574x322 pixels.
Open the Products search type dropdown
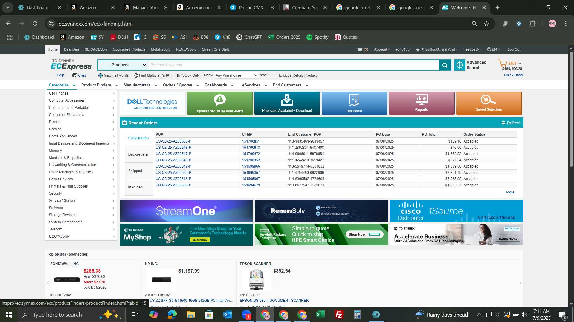coord(123,65)
